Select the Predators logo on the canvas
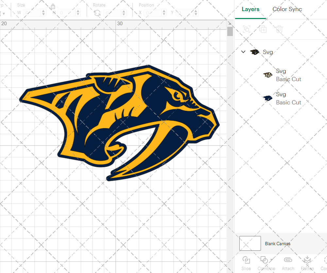Screen dimensions: 327x273 click(x=119, y=123)
